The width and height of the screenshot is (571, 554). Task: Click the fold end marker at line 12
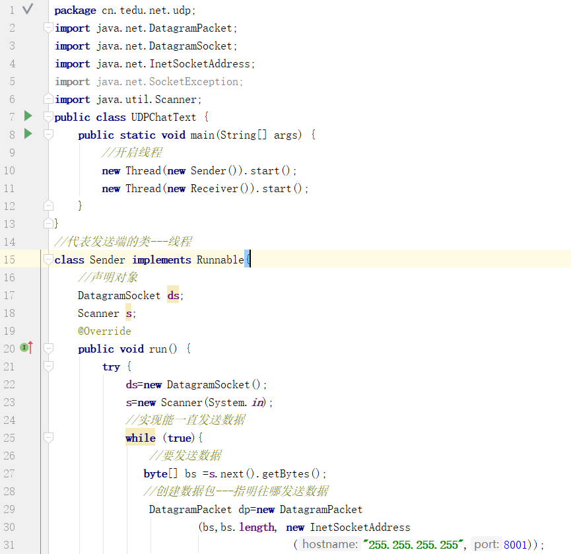(48, 206)
